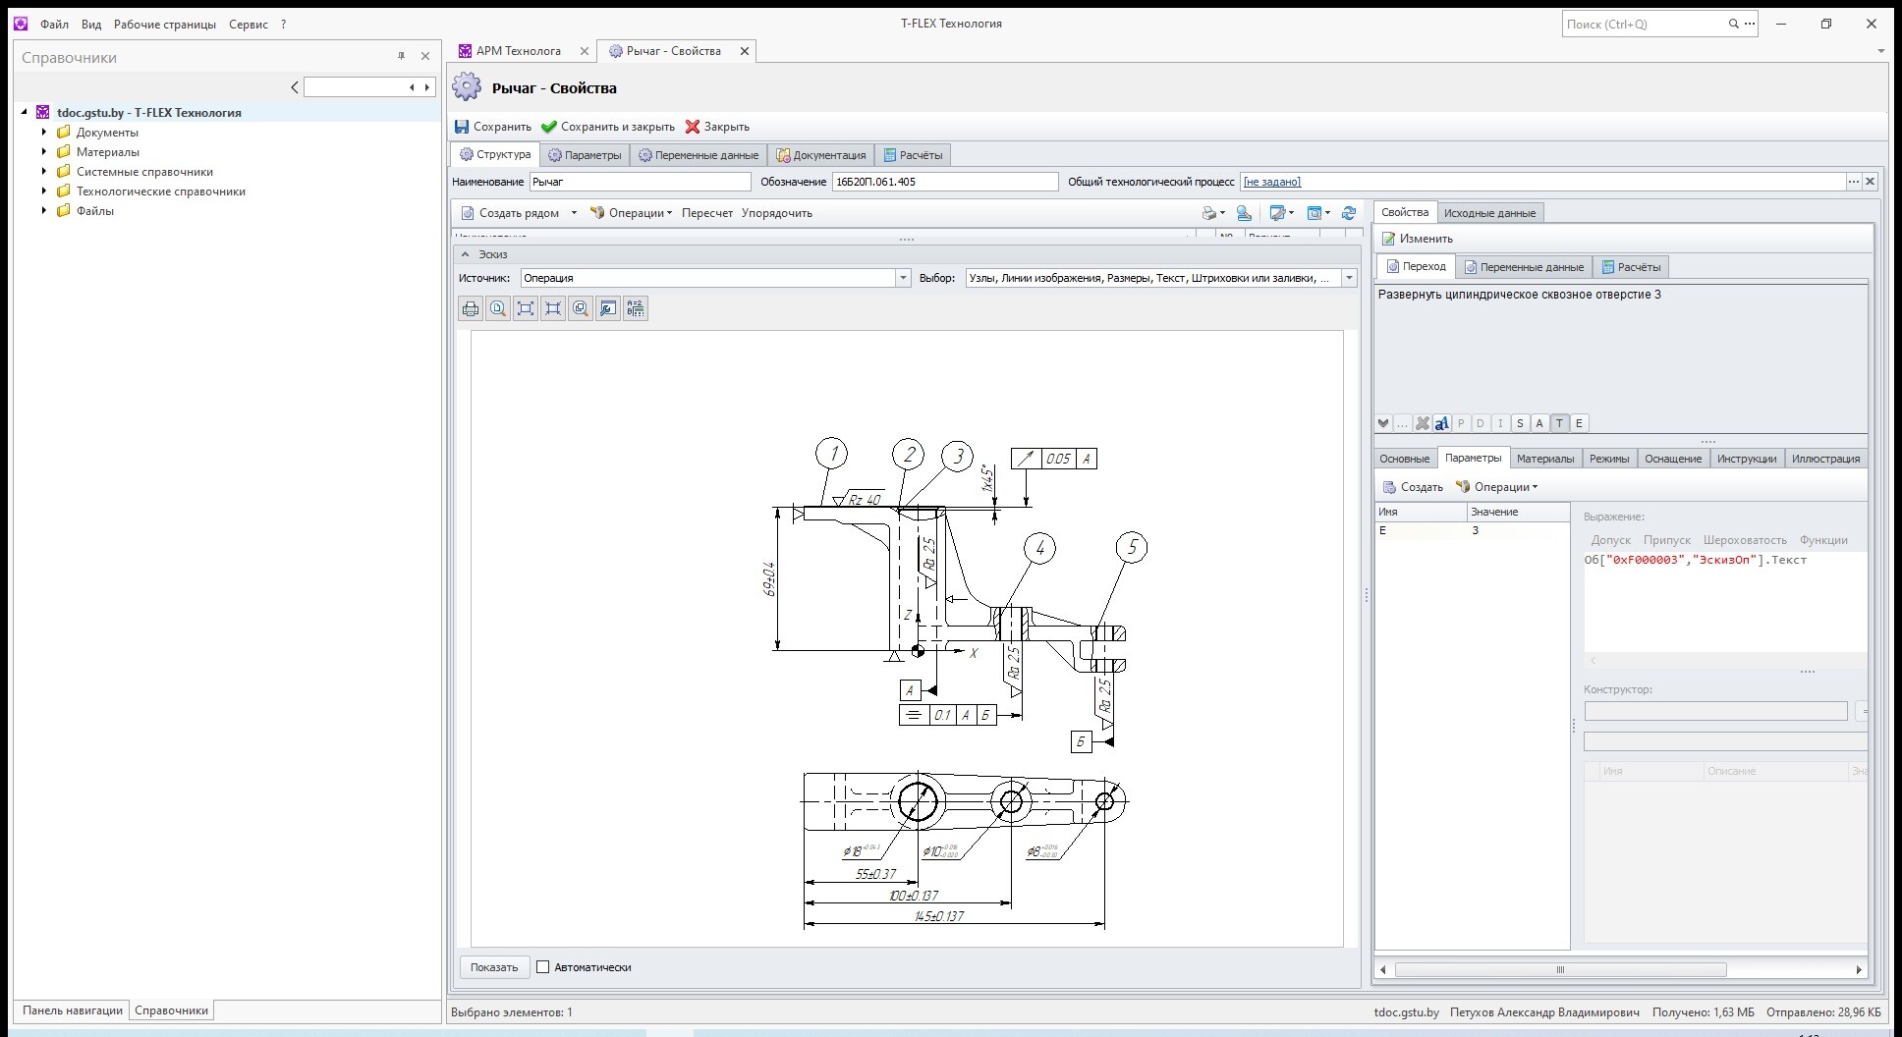Switch to the Режимы tab

point(1609,459)
